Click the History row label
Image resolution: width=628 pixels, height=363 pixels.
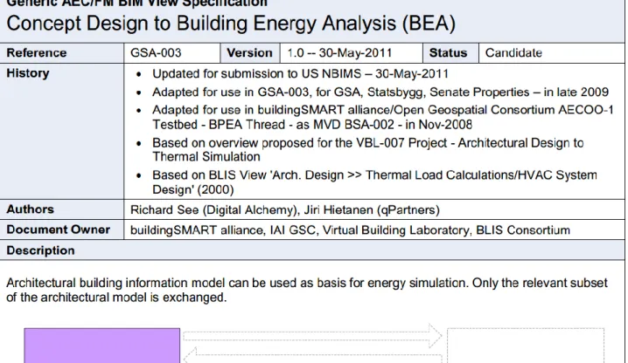click(28, 73)
